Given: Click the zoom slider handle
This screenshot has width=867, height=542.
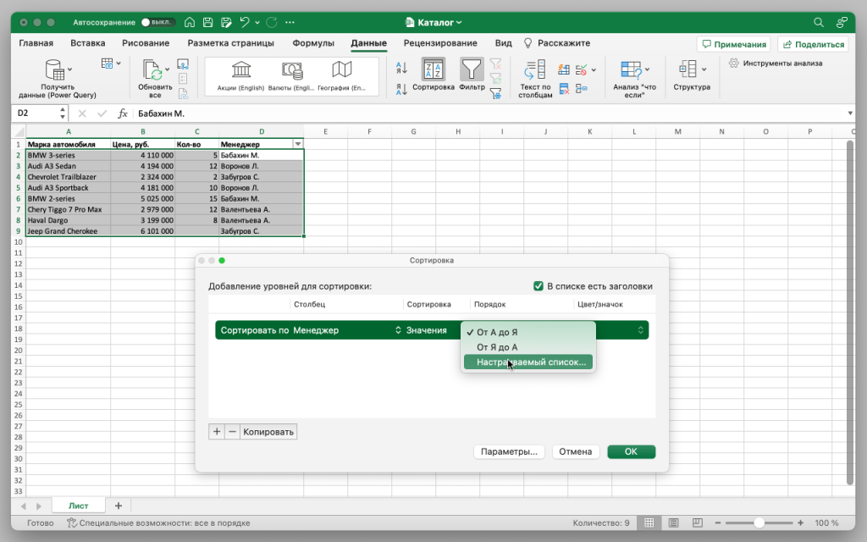Looking at the screenshot, I should coord(759,523).
